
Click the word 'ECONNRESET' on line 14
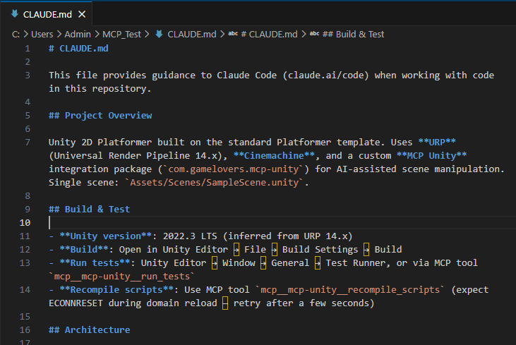[x=76, y=303]
